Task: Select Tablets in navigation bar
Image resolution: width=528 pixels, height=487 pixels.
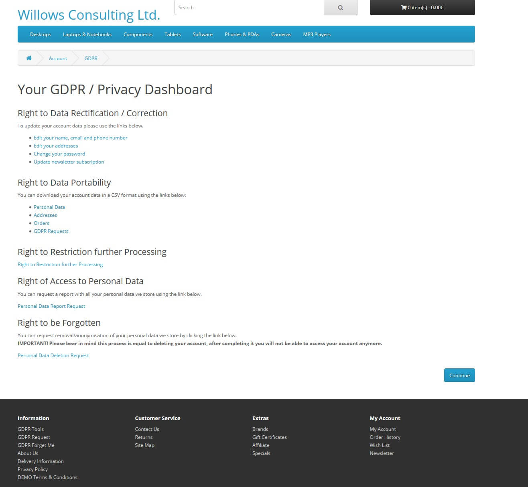Action: (173, 34)
